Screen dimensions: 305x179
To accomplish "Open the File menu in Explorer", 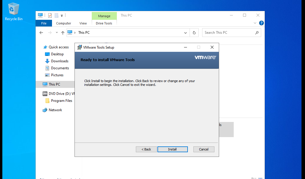I will pos(44,23).
